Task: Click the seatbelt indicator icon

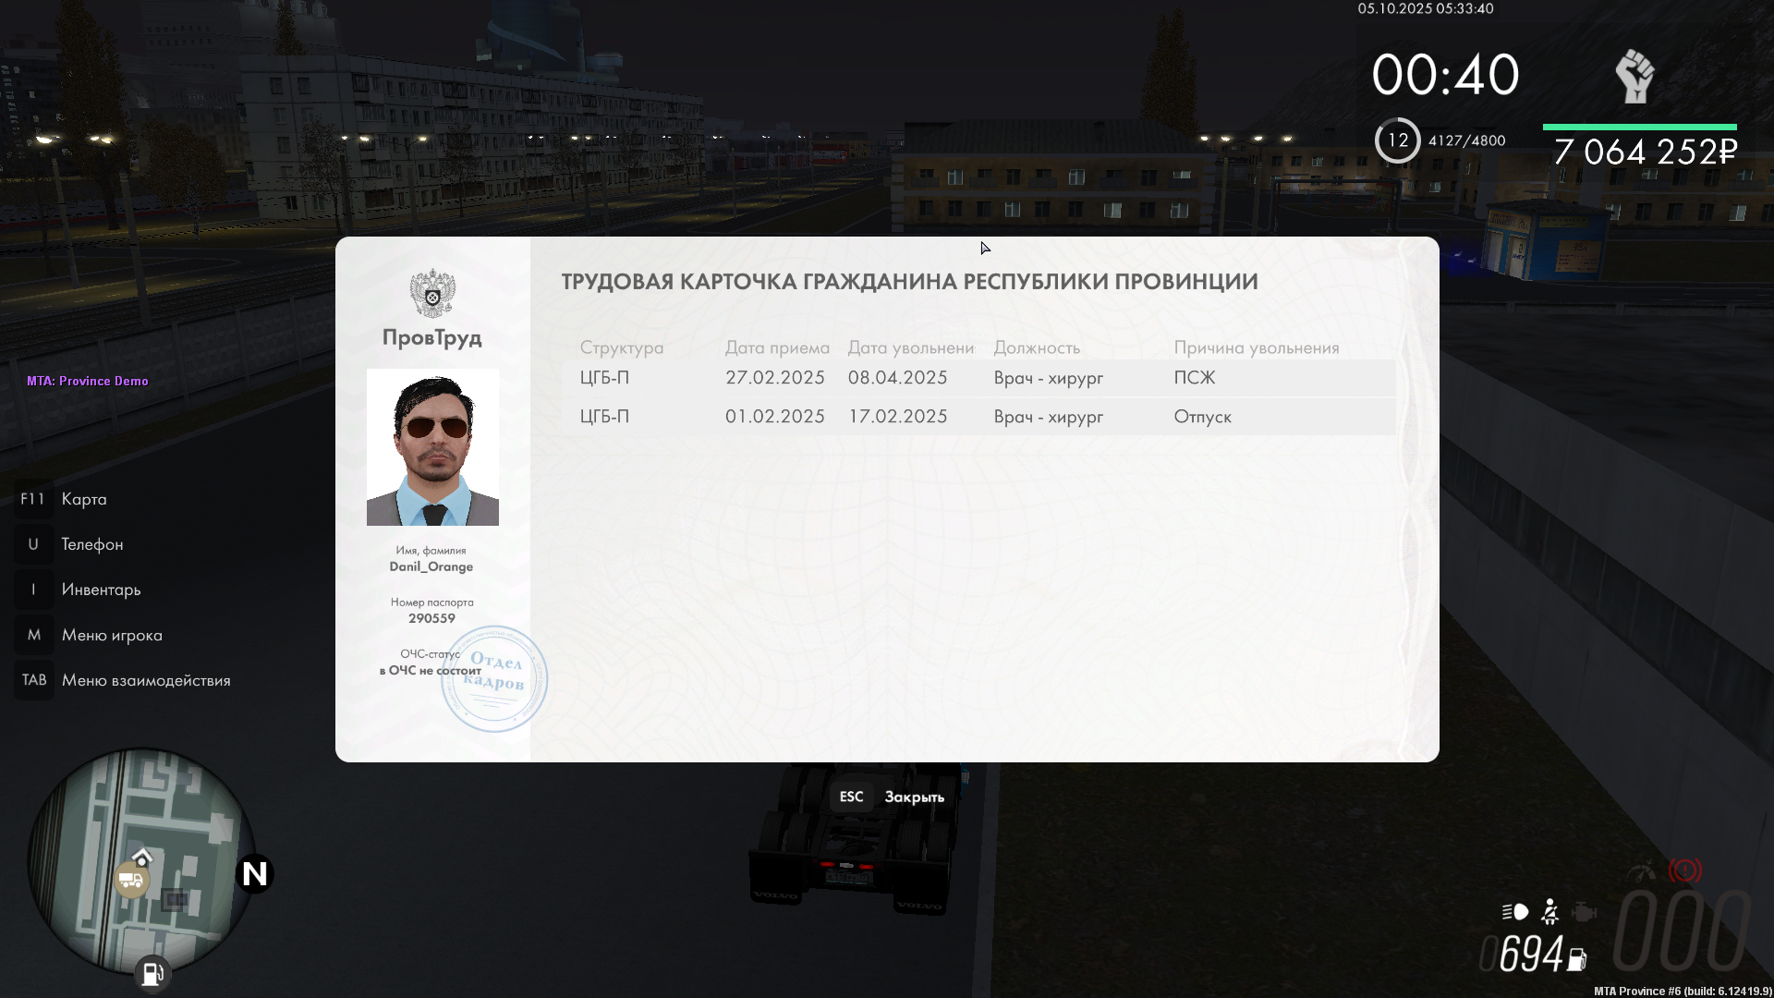Action: pyautogui.click(x=1550, y=912)
